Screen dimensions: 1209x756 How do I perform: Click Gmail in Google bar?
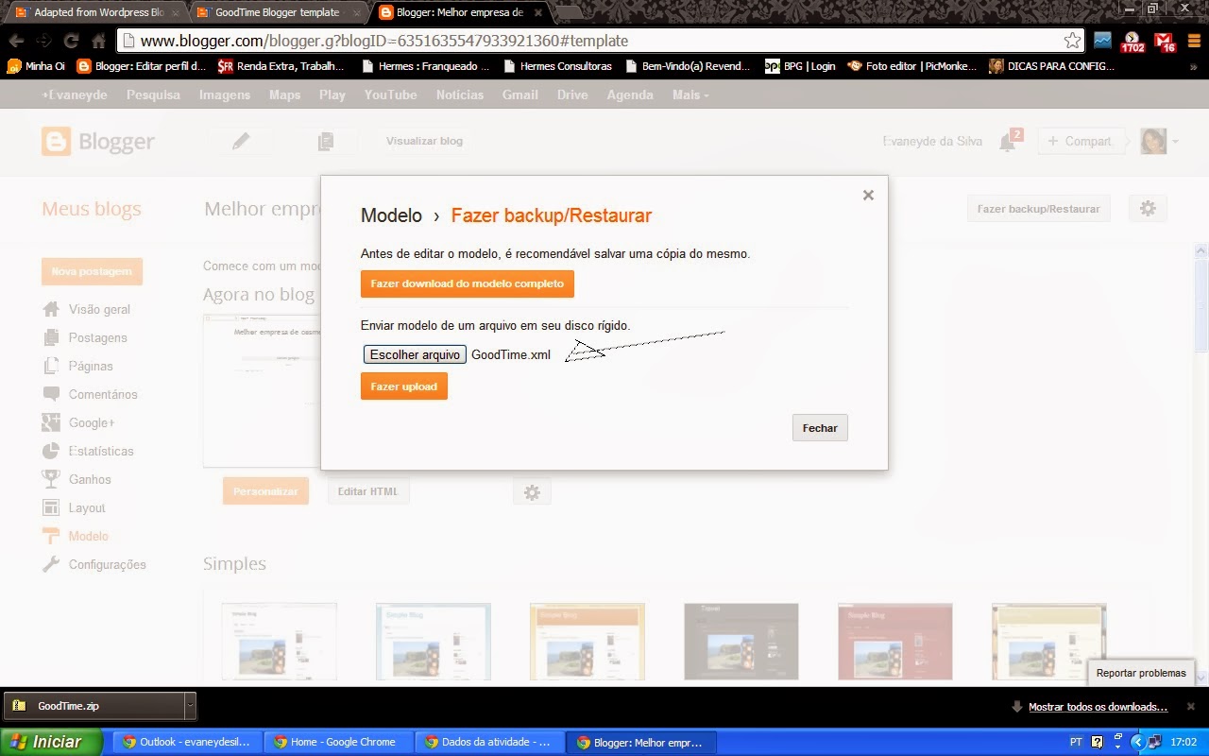coord(519,94)
